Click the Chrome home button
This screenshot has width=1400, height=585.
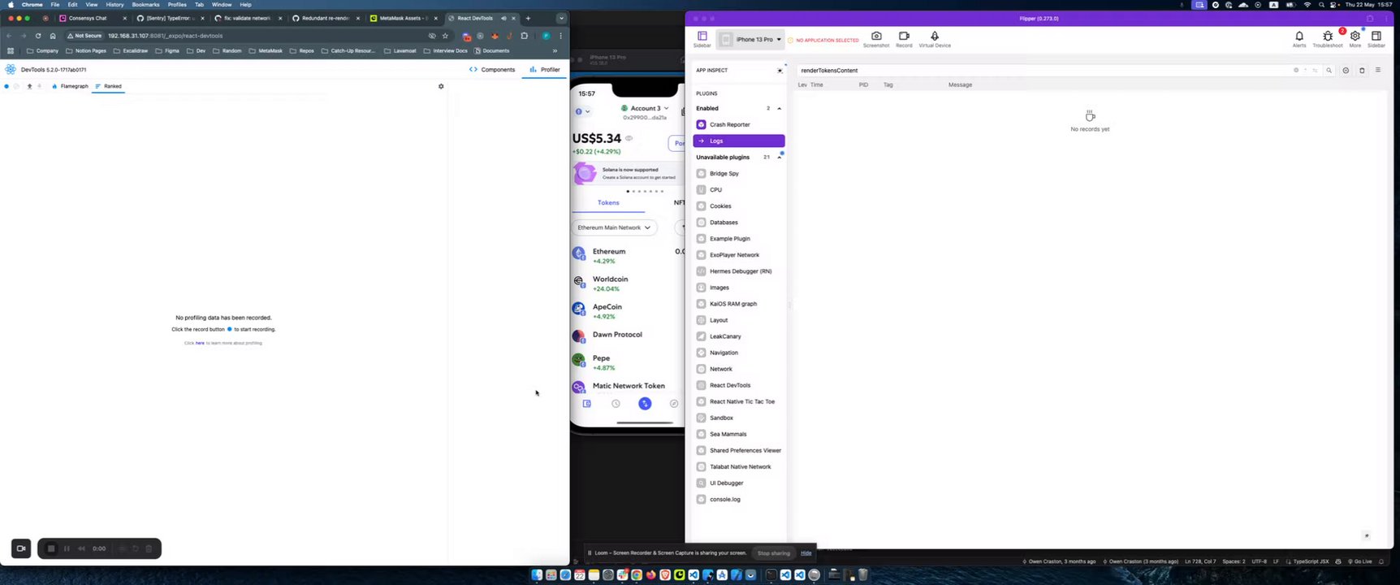tap(53, 36)
